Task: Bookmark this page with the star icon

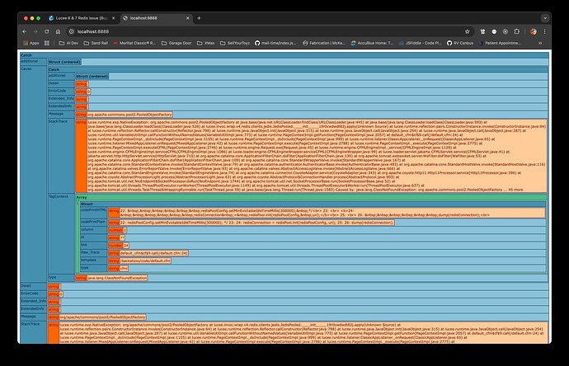Action: point(467,31)
